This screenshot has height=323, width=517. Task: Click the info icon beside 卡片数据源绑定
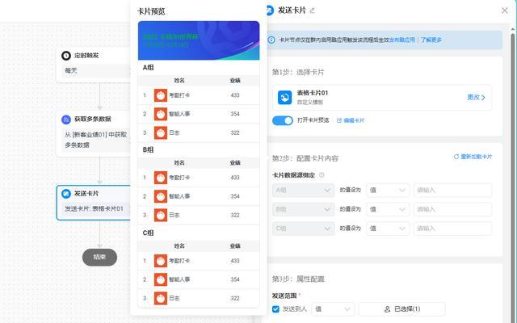coord(322,174)
